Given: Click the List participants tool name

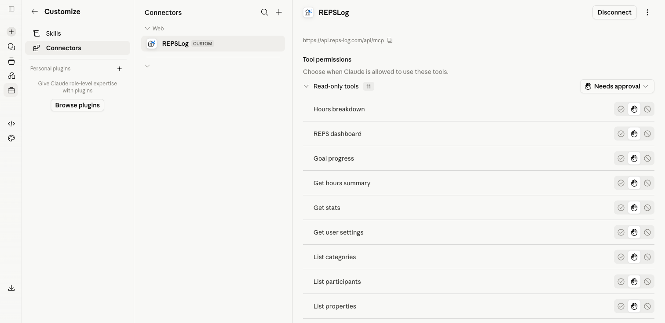Looking at the screenshot, I should coord(337,282).
